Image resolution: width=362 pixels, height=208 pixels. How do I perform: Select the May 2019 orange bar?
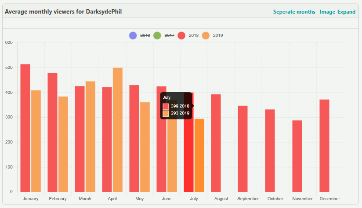[145, 147]
